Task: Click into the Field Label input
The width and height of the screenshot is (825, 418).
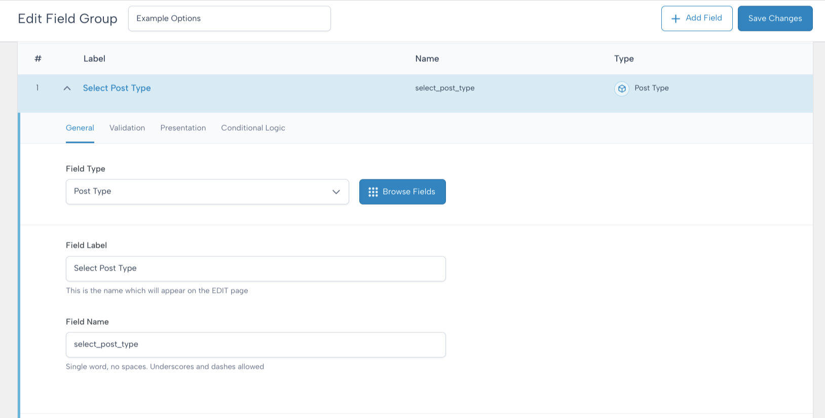Action: (x=256, y=269)
